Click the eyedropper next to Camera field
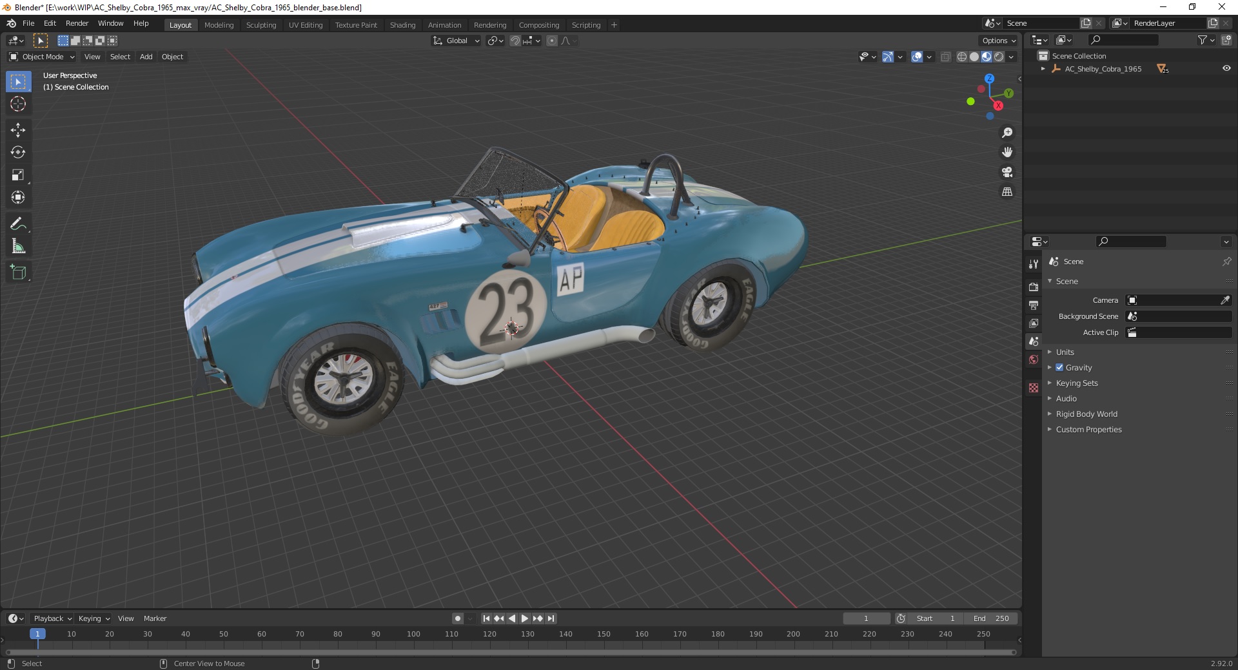1238x670 pixels. (1225, 300)
